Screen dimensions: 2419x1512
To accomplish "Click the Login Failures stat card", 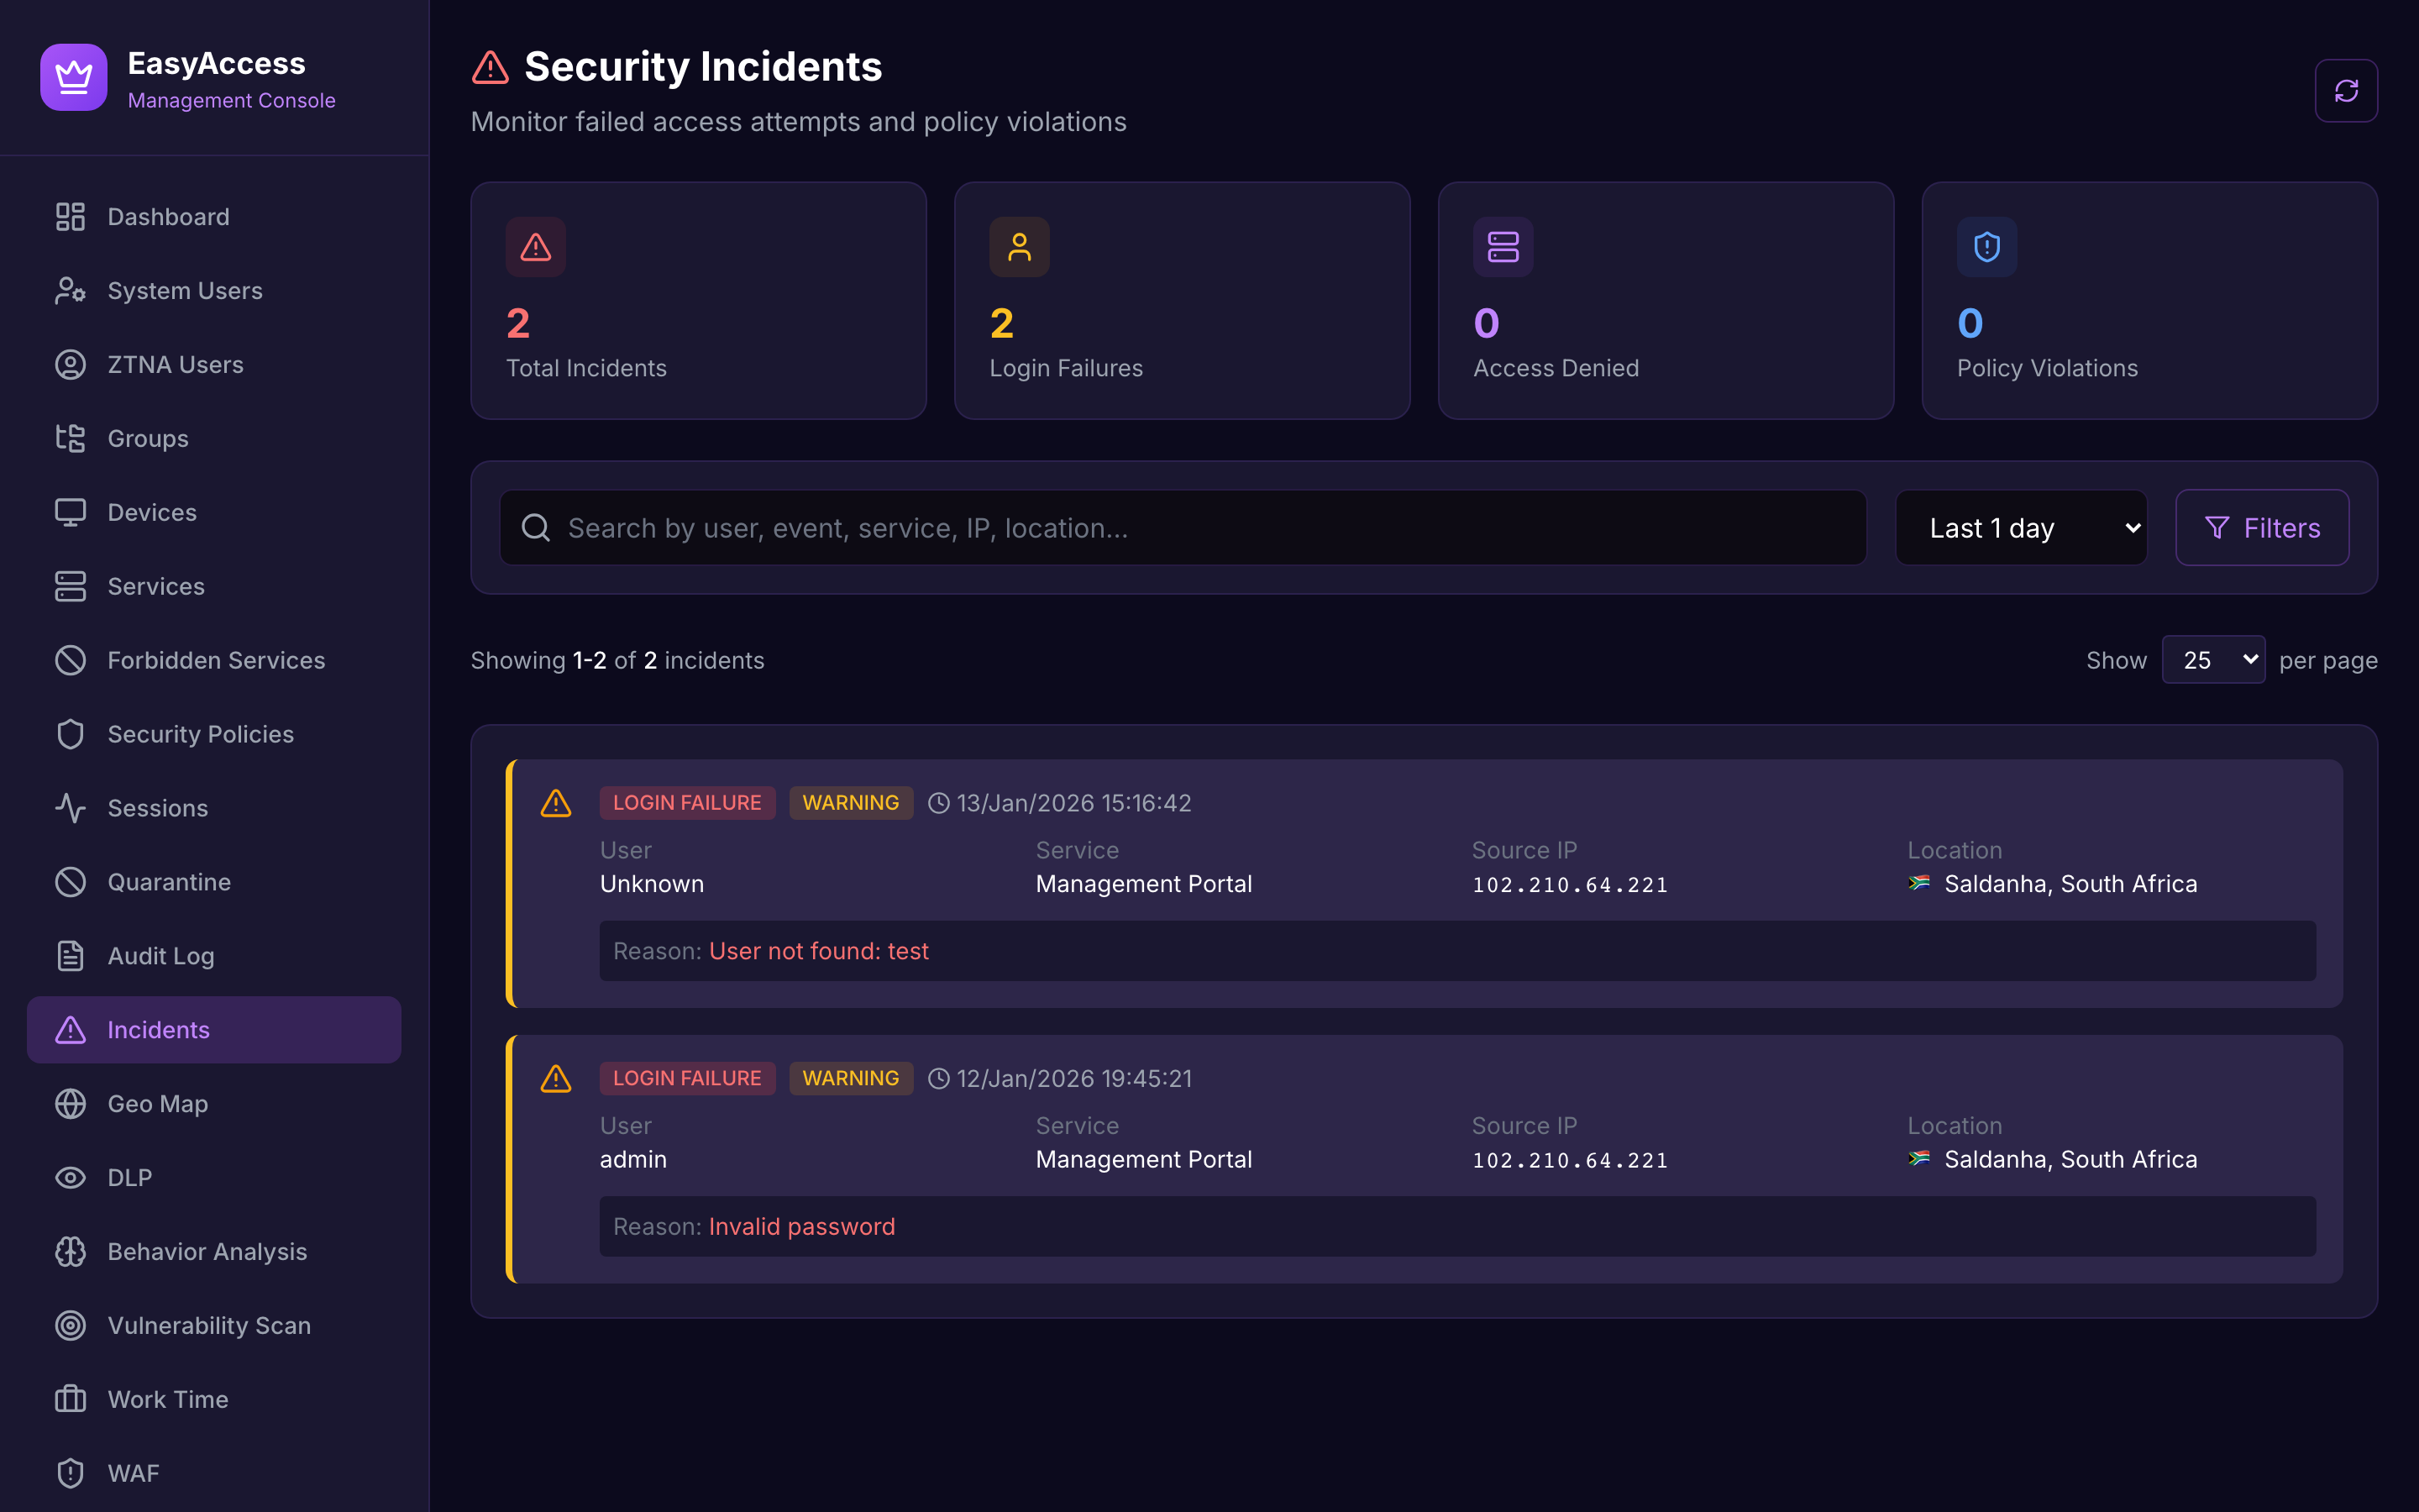I will coord(1182,300).
